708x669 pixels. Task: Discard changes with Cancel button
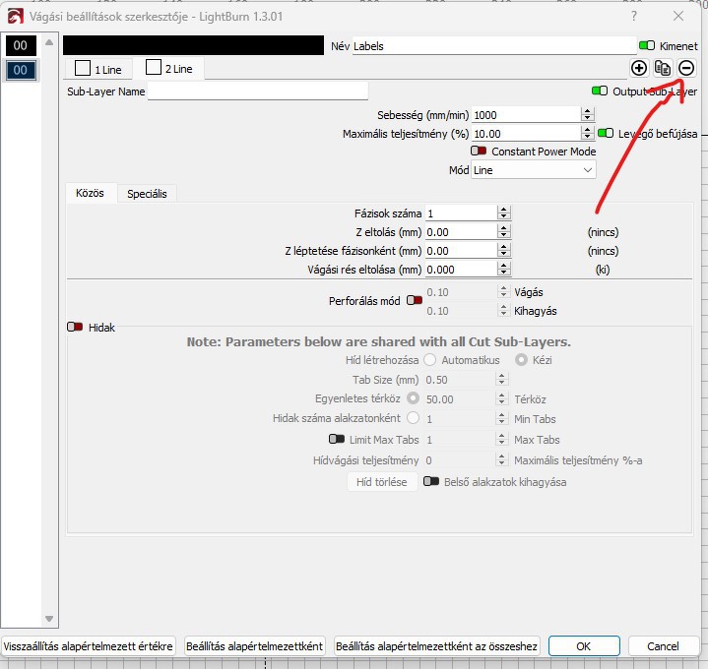(x=663, y=646)
